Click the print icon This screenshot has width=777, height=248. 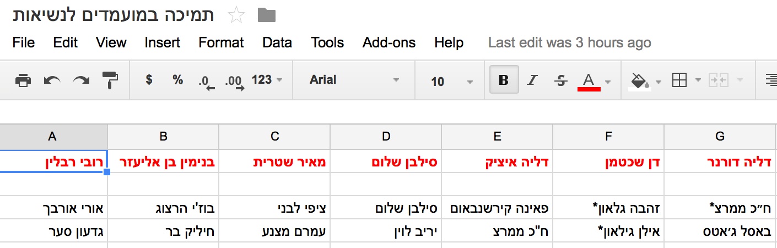23,80
